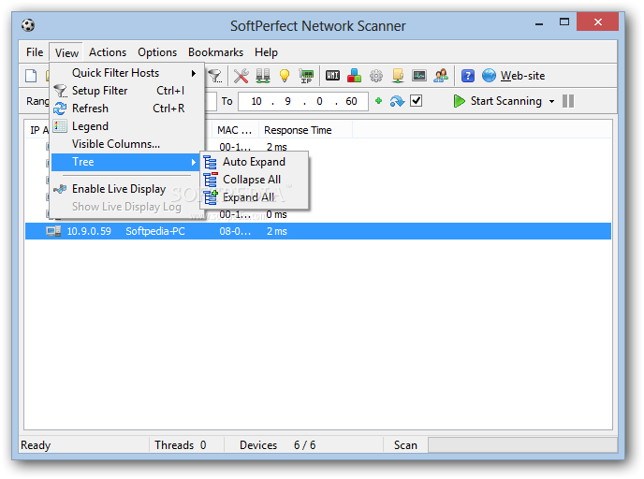This screenshot has width=644, height=479.
Task: Open program options via the wrench and screwdriver icon
Action: 241,76
